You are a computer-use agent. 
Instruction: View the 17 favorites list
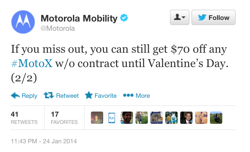click(x=64, y=118)
